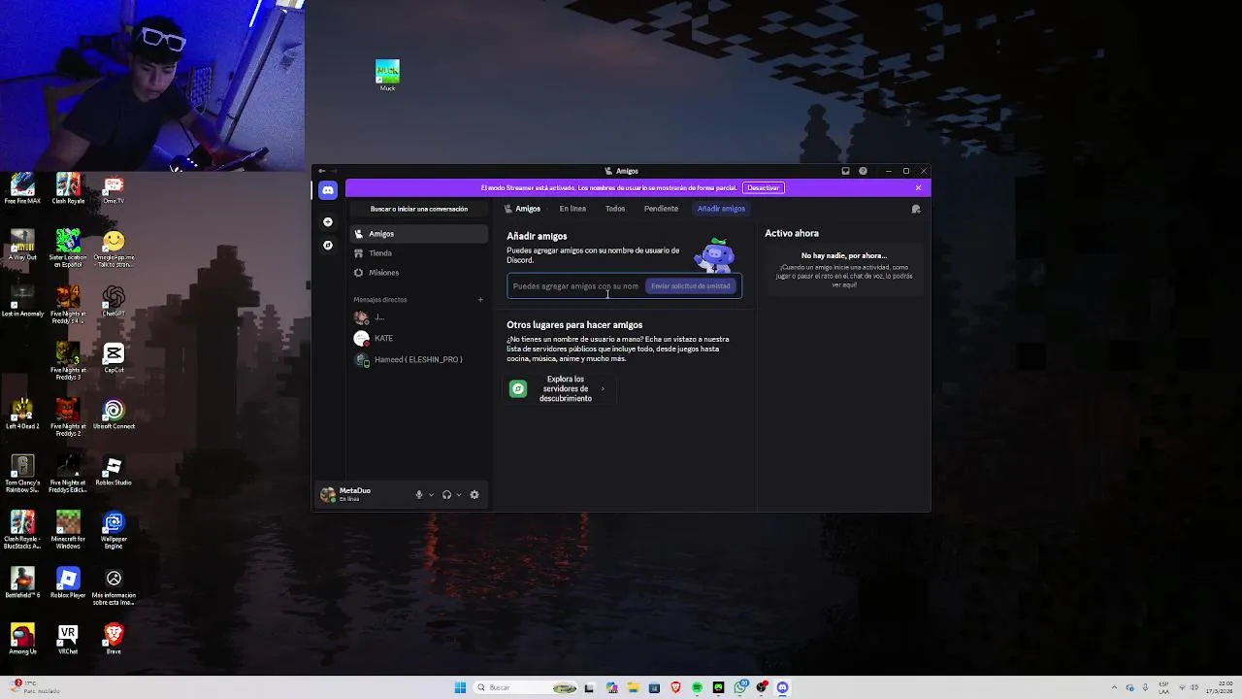Create new direct message with plus icon

pos(480,299)
